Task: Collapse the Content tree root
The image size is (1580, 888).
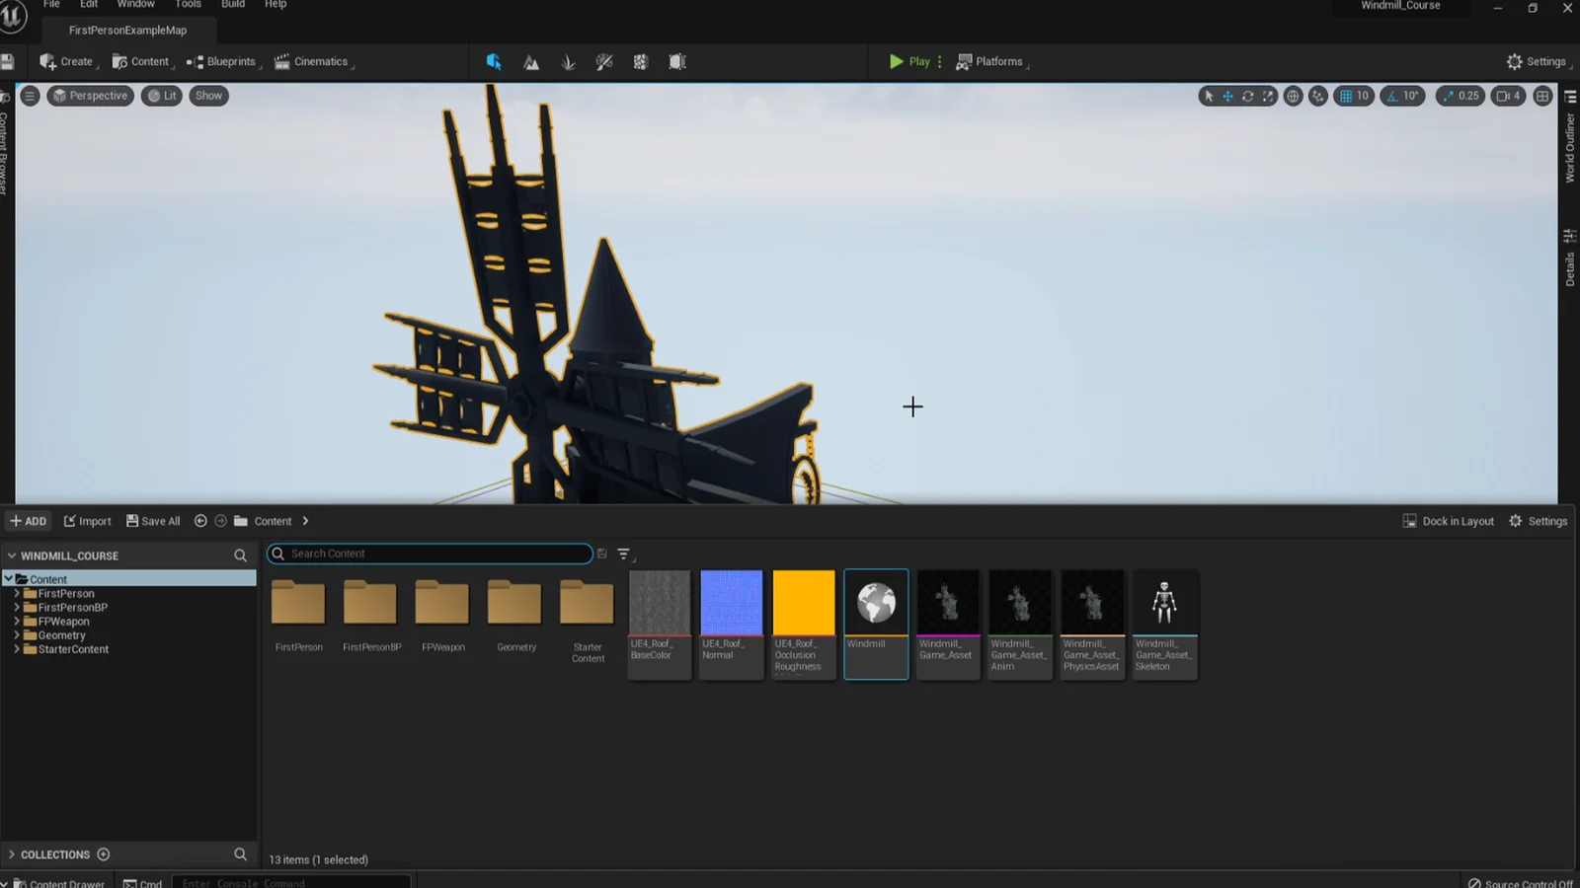Action: point(9,579)
